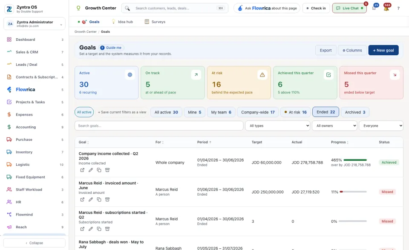
Task: Edit the Company income collected goal
Action: [x=90, y=170]
